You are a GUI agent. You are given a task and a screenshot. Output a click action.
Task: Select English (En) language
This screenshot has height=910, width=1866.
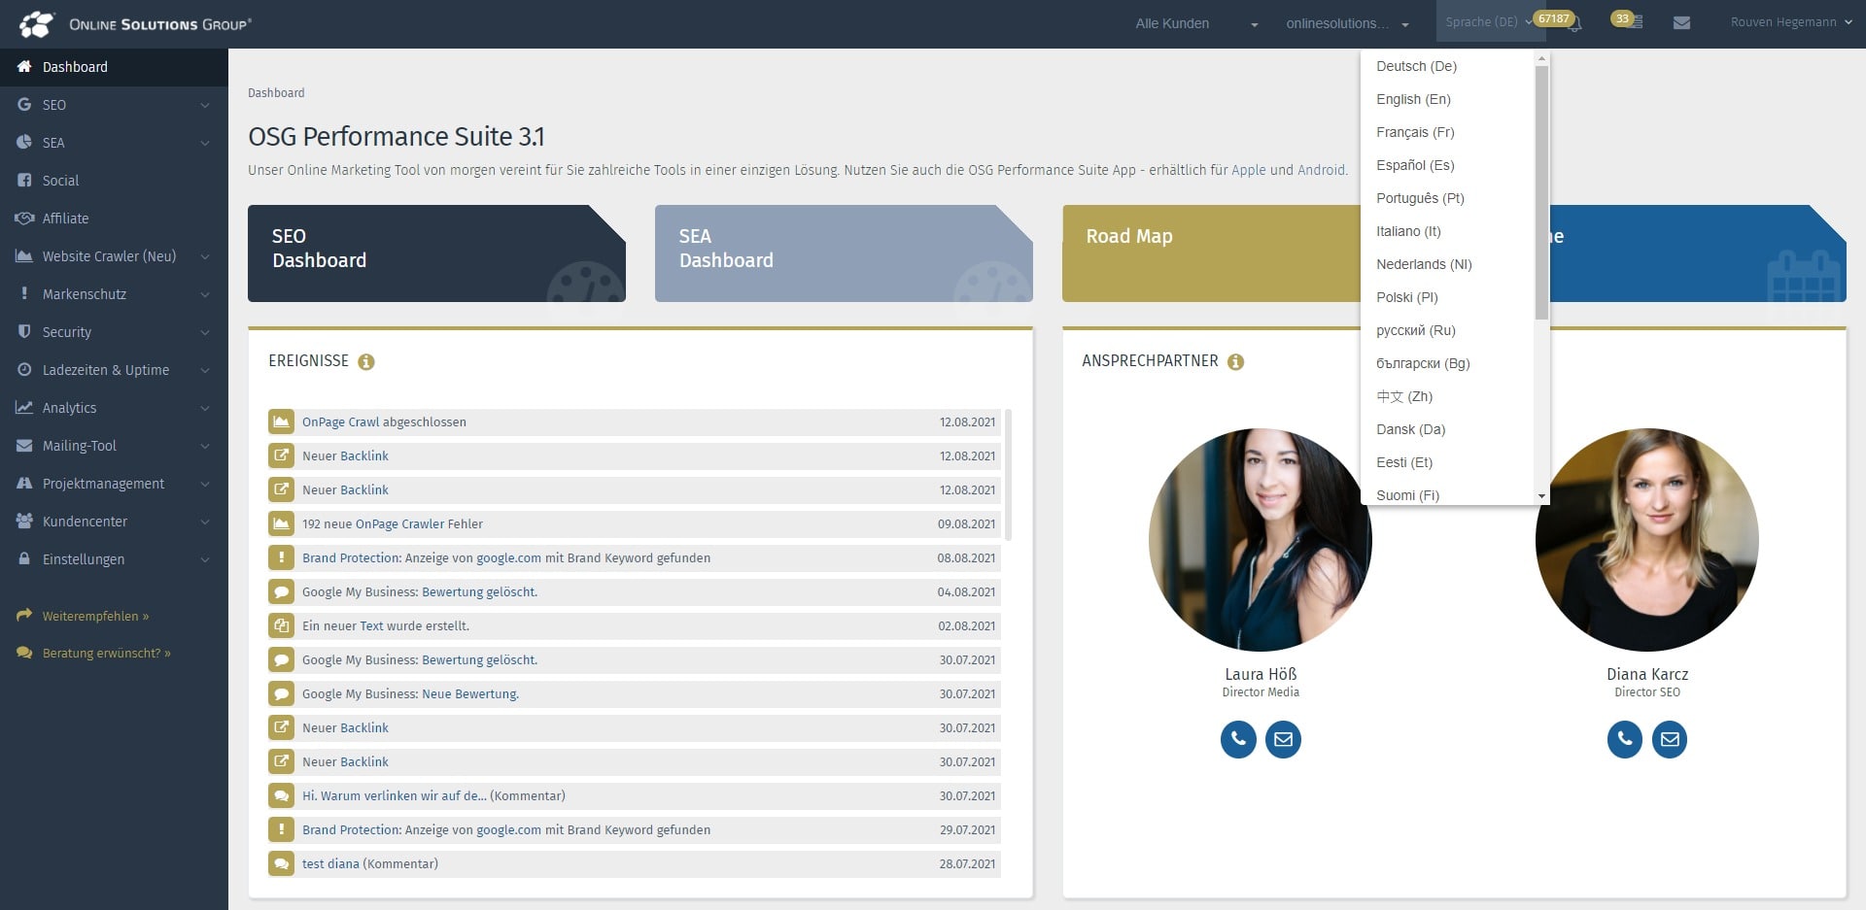[1448, 99]
